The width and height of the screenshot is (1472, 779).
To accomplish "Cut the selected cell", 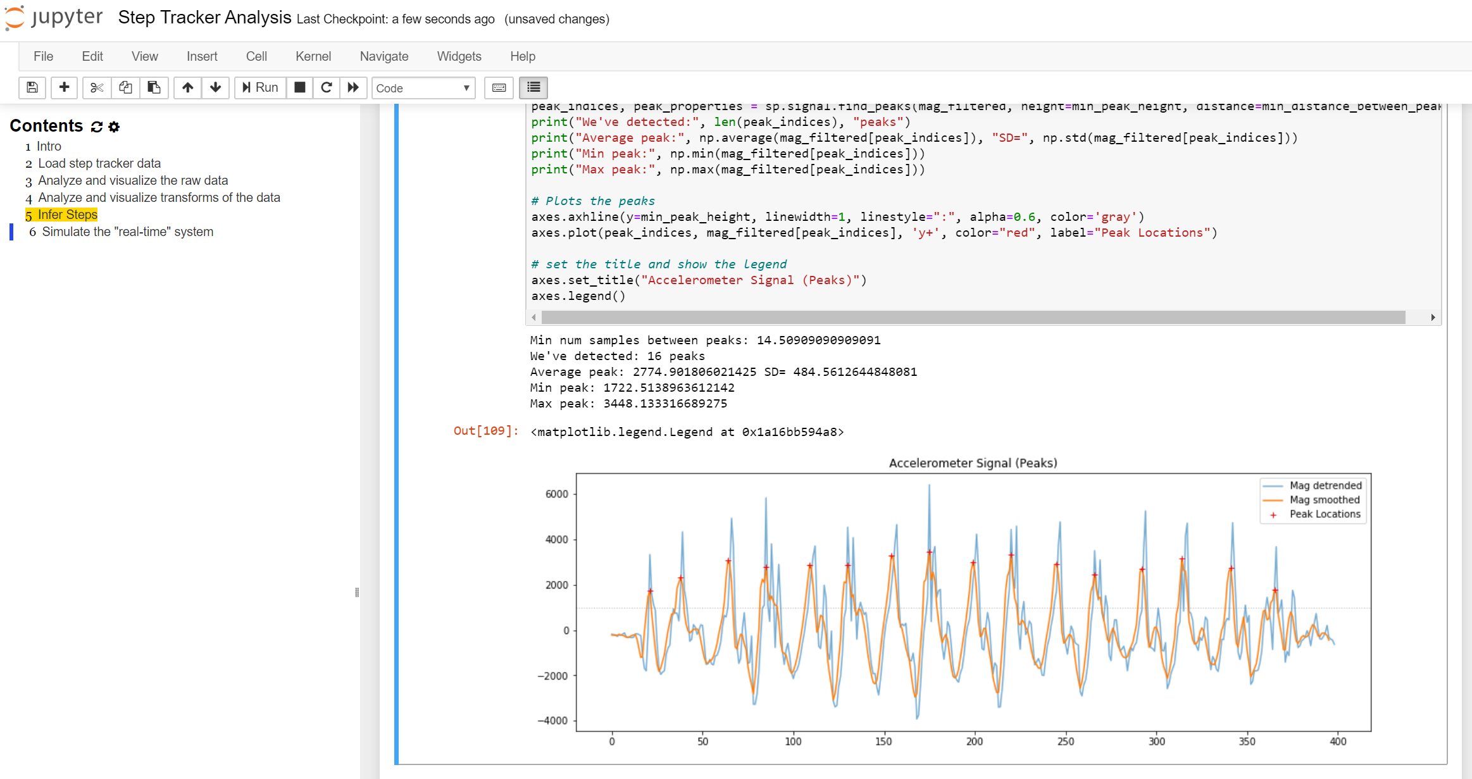I will [96, 88].
